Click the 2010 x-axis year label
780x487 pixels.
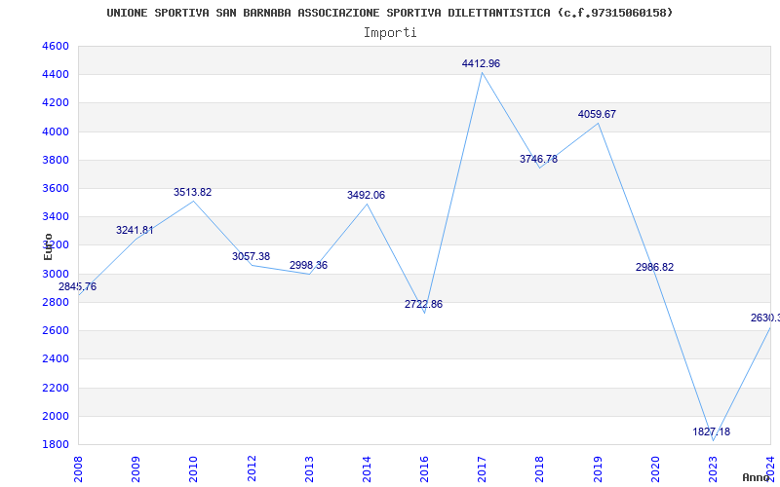(x=193, y=469)
